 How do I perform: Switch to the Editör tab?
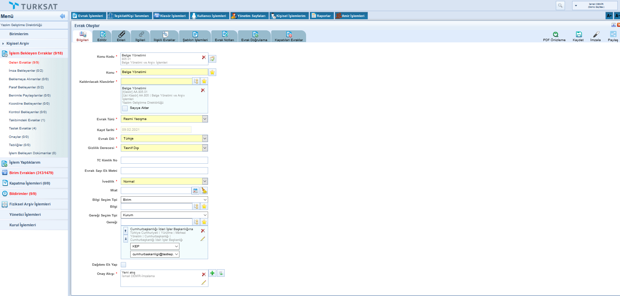click(102, 36)
